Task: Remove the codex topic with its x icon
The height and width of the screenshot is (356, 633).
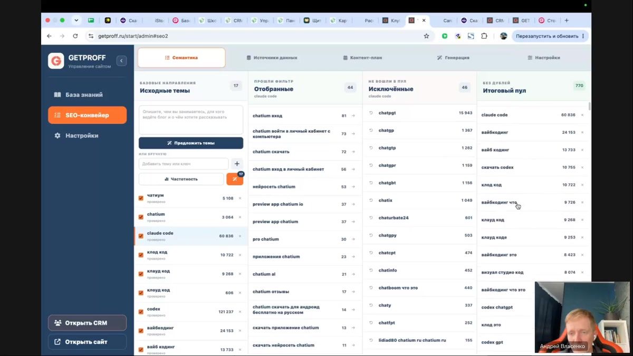Action: (x=240, y=312)
